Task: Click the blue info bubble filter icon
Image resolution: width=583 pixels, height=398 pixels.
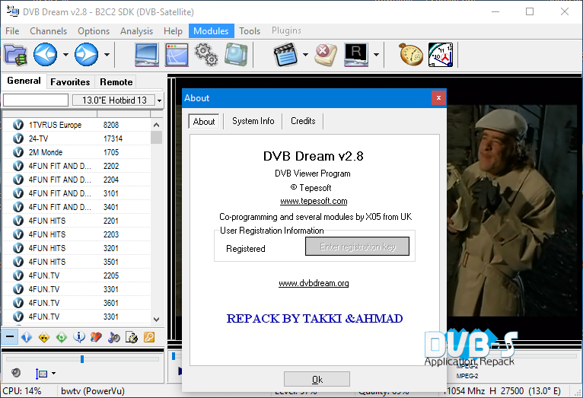Action: (x=79, y=337)
